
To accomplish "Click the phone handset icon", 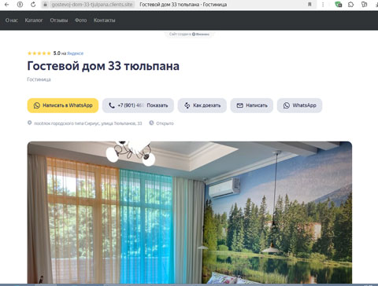I will point(112,105).
